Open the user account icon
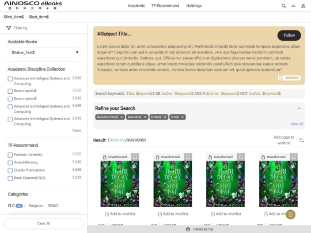Viewport: 311px width, 233px height. click(x=303, y=6)
